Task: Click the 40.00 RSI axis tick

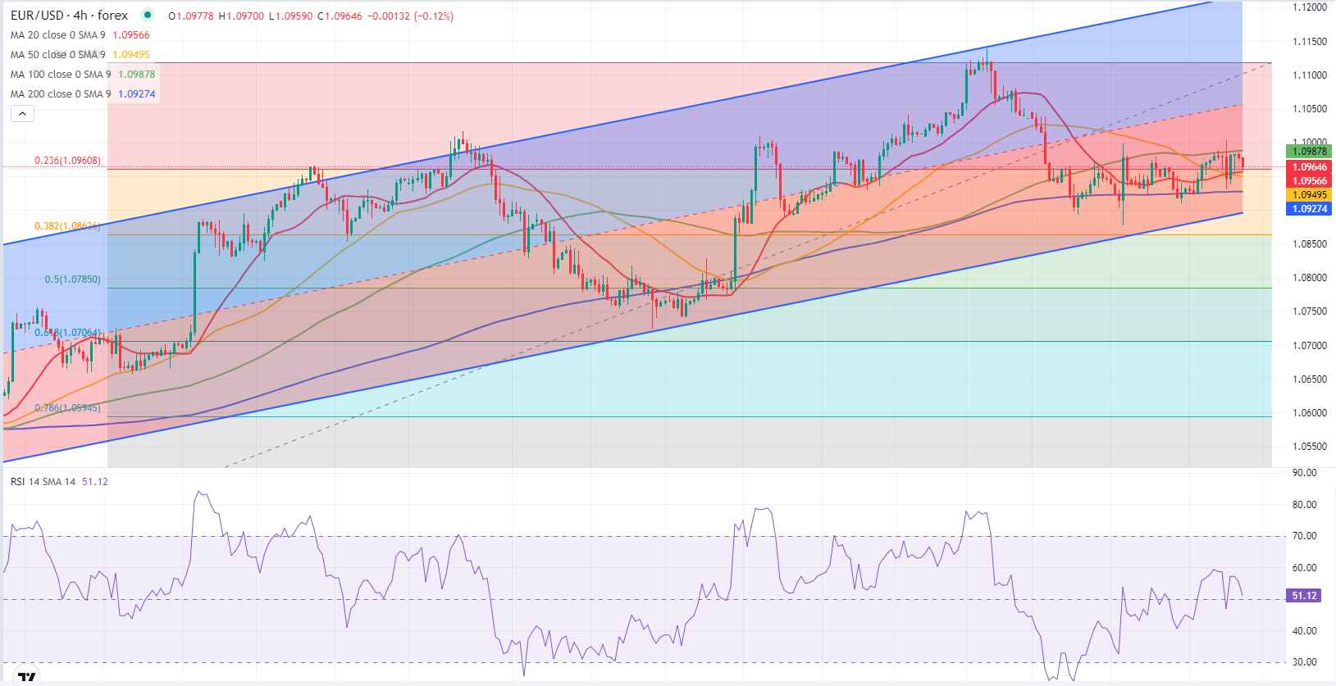Action: (x=1304, y=631)
